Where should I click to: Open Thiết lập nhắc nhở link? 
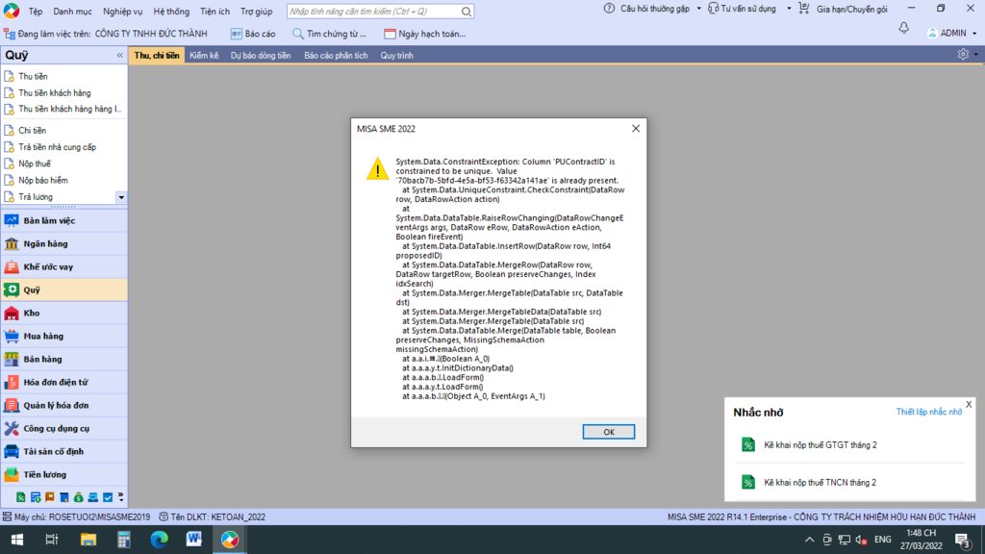[x=928, y=412]
